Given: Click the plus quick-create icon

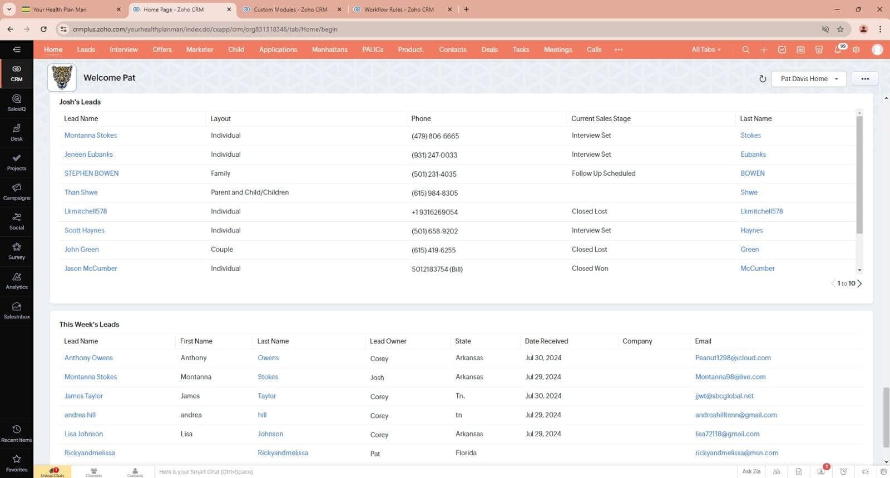Looking at the screenshot, I should 764,49.
